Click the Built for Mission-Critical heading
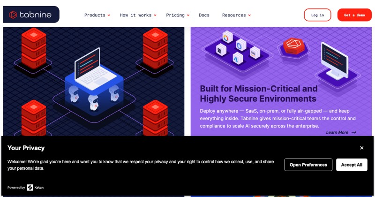Viewport: 375px width, 197px height. pos(259,94)
